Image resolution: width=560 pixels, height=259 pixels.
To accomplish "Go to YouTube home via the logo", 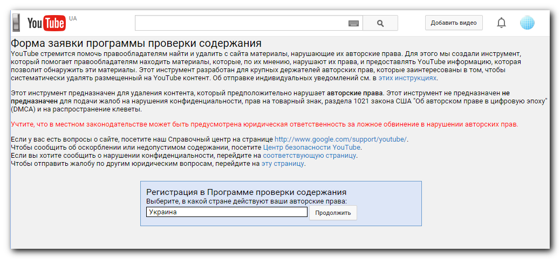I will (46, 24).
